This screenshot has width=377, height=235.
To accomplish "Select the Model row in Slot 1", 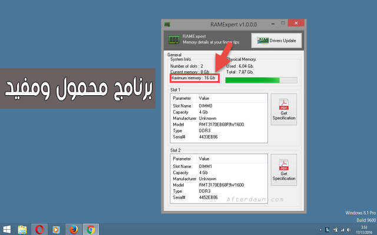I will click(x=219, y=125).
